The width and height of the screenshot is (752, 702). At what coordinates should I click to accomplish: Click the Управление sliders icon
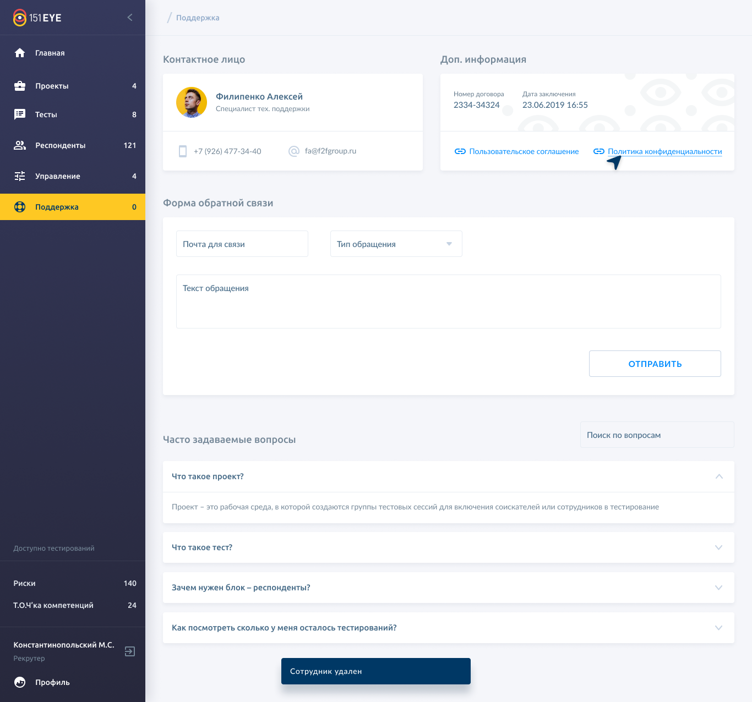[20, 176]
